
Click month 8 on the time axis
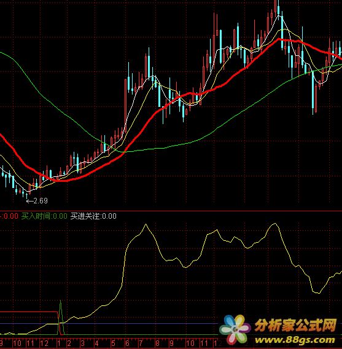point(157,343)
